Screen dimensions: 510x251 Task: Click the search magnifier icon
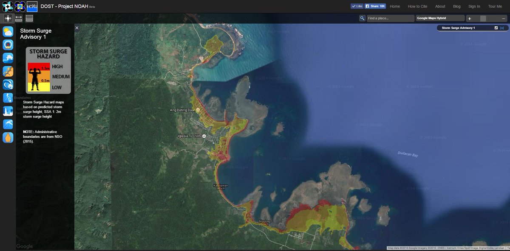coord(362,18)
